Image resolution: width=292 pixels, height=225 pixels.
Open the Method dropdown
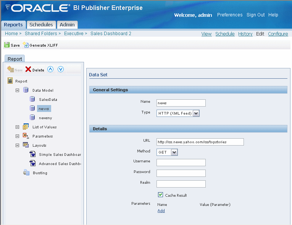[x=174, y=152]
